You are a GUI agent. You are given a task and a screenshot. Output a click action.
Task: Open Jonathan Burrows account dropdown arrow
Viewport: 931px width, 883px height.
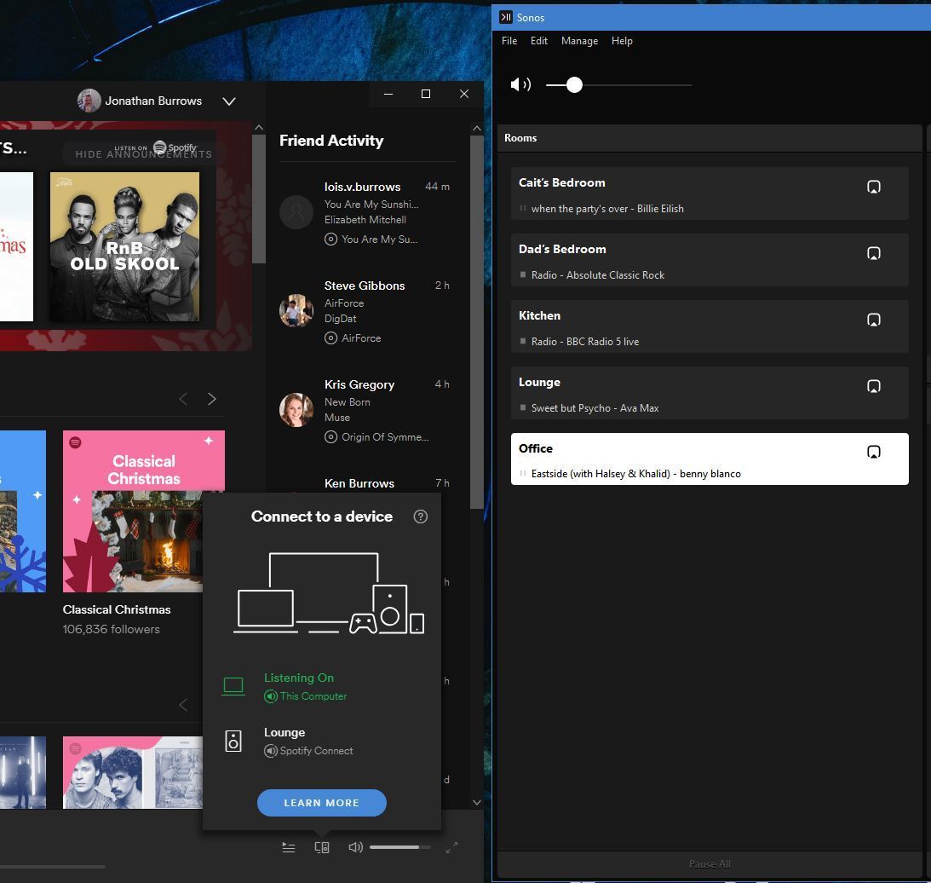tap(228, 101)
